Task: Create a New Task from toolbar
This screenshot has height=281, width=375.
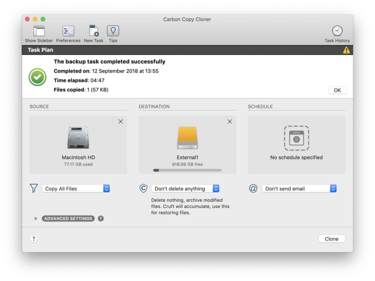Action: pos(94,31)
